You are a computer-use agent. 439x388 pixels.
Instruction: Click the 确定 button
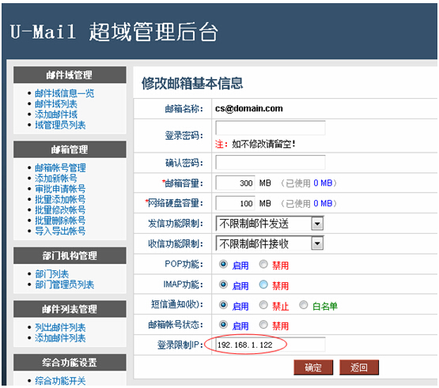point(313,367)
